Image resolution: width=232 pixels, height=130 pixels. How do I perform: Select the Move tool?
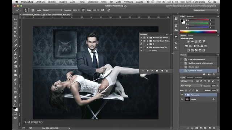(x=15, y=19)
